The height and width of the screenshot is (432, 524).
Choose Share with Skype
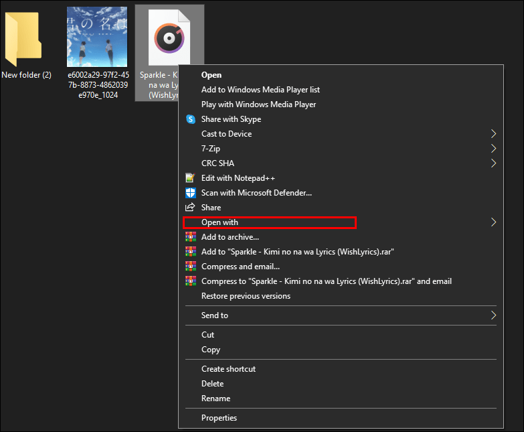341,119
